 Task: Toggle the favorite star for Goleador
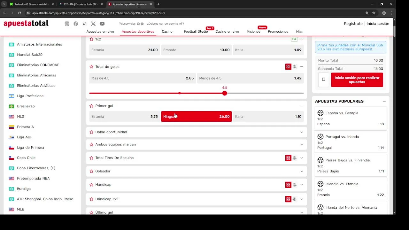pos(91,171)
